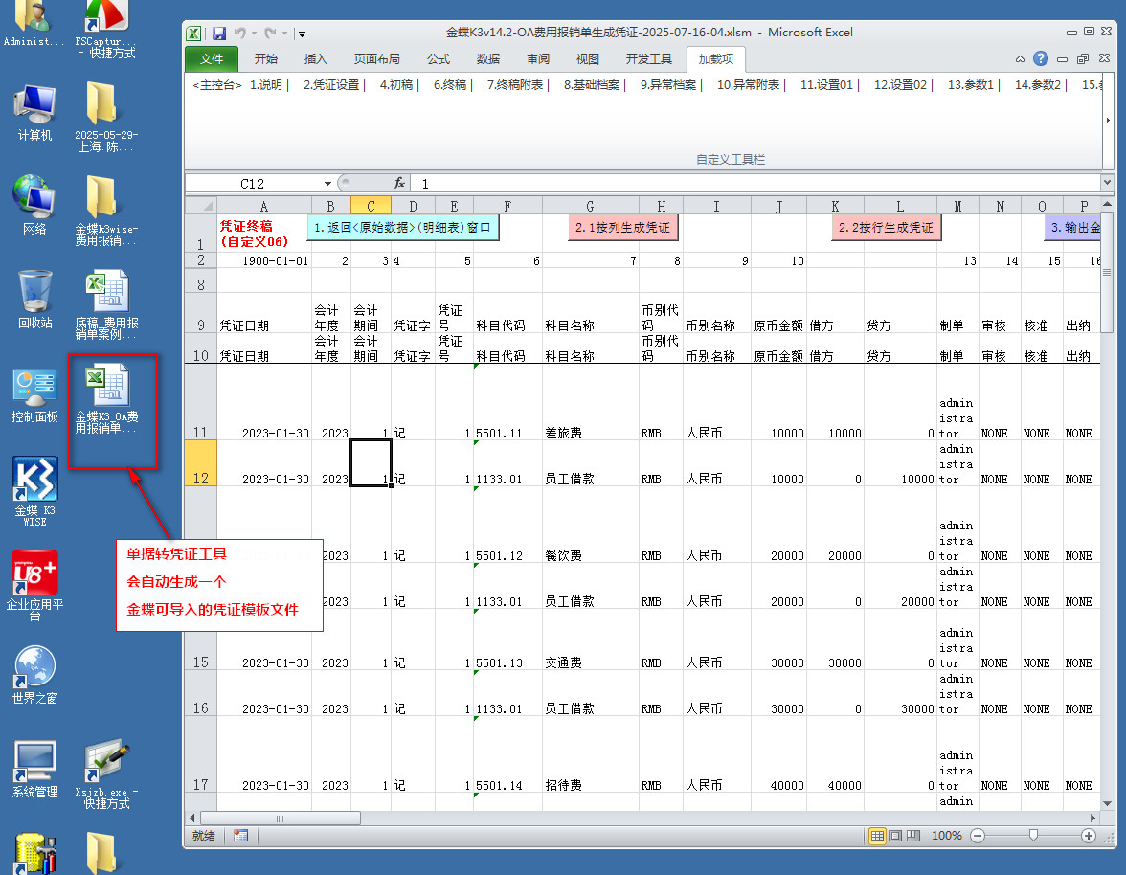Minimize the ribbon using the caret icon
This screenshot has height=875, width=1126.
(1020, 58)
